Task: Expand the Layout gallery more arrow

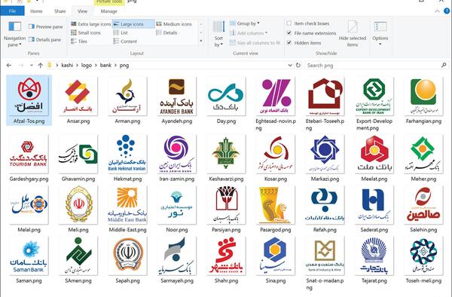Action: coord(201,41)
